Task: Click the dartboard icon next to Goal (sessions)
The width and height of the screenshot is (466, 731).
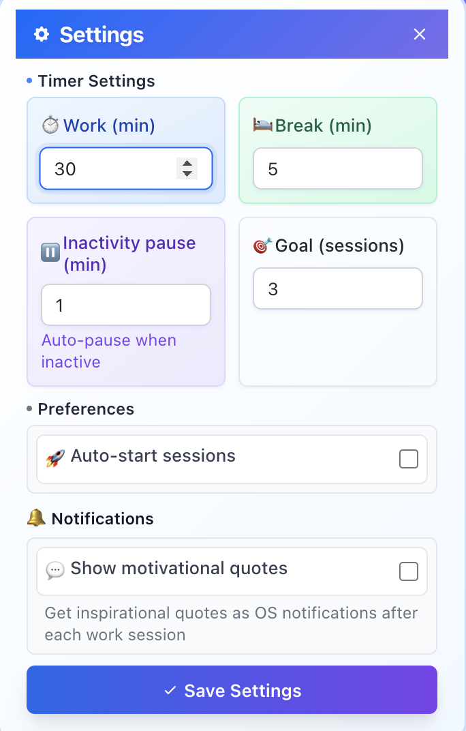Action: click(x=262, y=245)
